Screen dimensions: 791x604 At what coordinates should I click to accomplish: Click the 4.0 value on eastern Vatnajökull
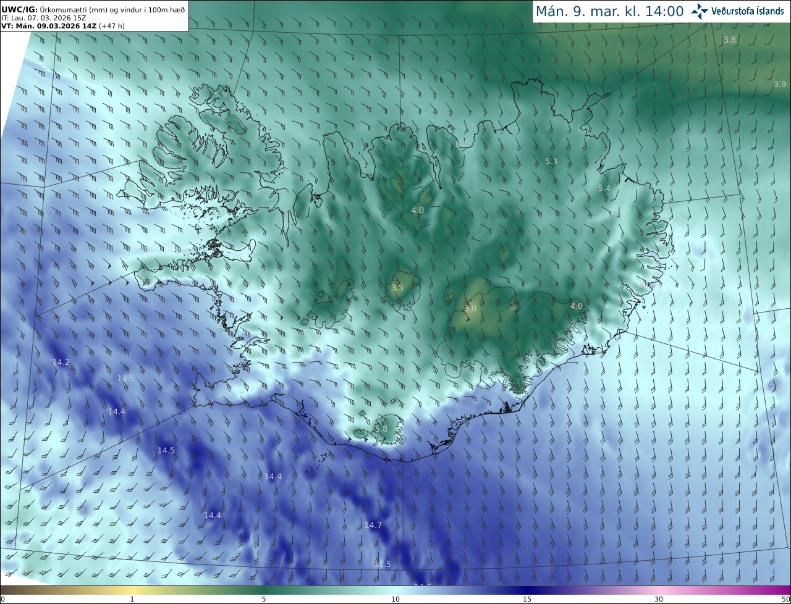(x=577, y=306)
